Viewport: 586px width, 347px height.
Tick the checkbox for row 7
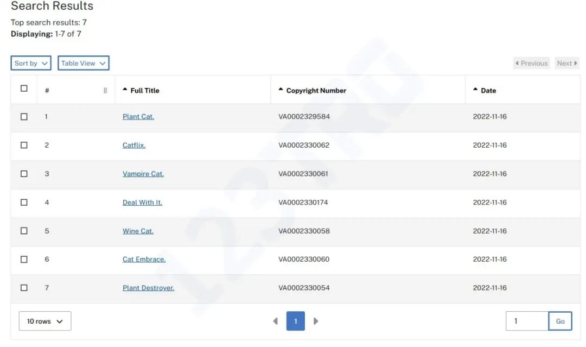point(24,288)
